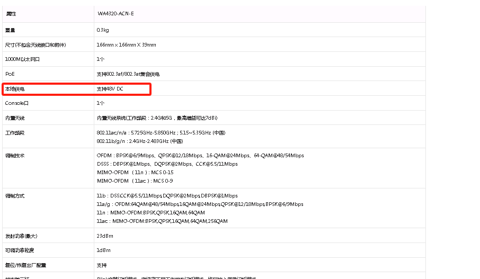Viewport: 480px width, 279px height.
Task: Select the 166mm x 166mm X 39mm value
Action: pyautogui.click(x=126, y=44)
